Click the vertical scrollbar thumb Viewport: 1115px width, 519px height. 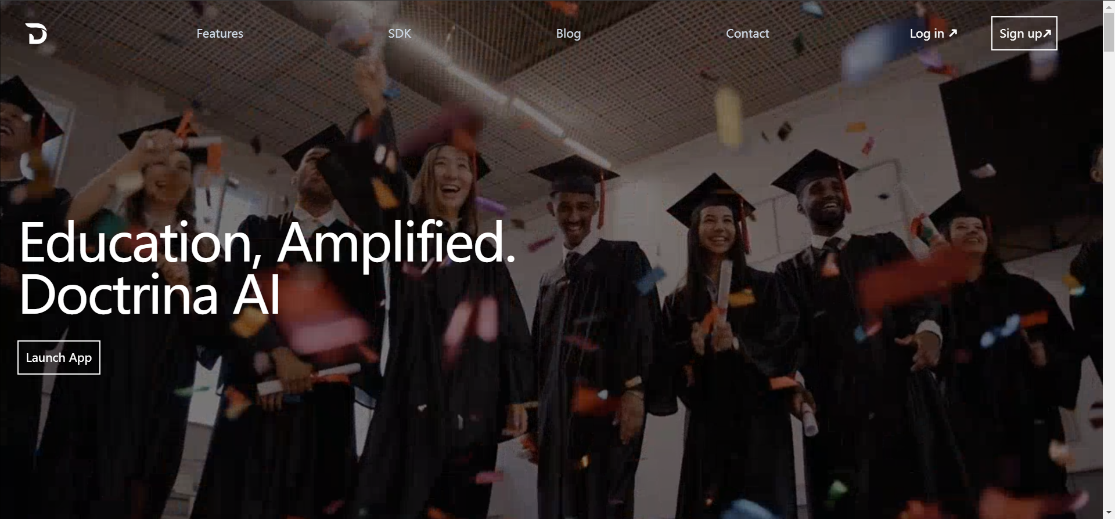tap(1109, 31)
